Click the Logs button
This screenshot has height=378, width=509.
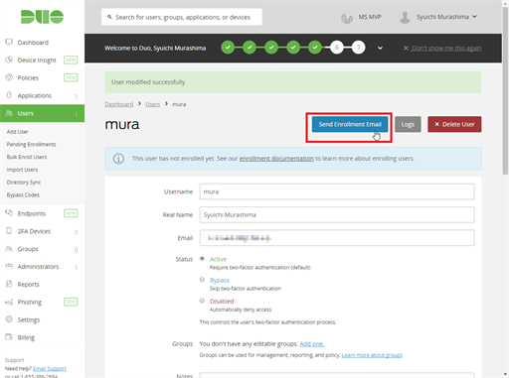tap(408, 124)
